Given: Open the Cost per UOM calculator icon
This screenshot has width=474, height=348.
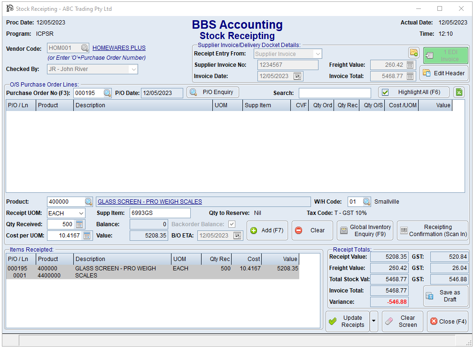Looking at the screenshot, I should [x=87, y=236].
